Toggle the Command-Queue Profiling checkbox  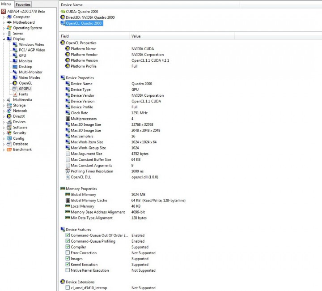68,241
